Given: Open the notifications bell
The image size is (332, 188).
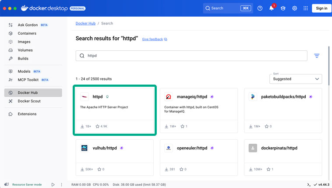Looking at the screenshot, I should [x=272, y=8].
